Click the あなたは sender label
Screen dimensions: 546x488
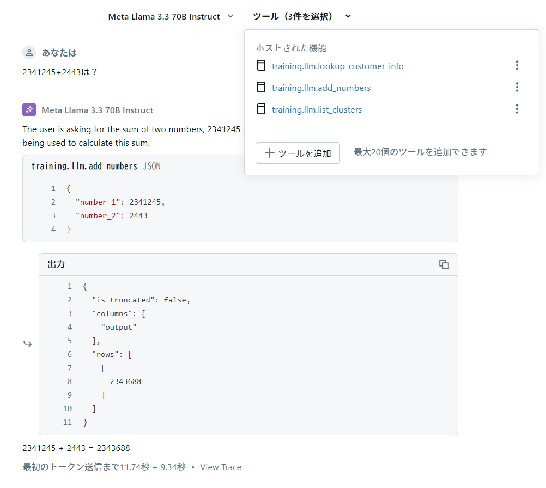click(59, 52)
